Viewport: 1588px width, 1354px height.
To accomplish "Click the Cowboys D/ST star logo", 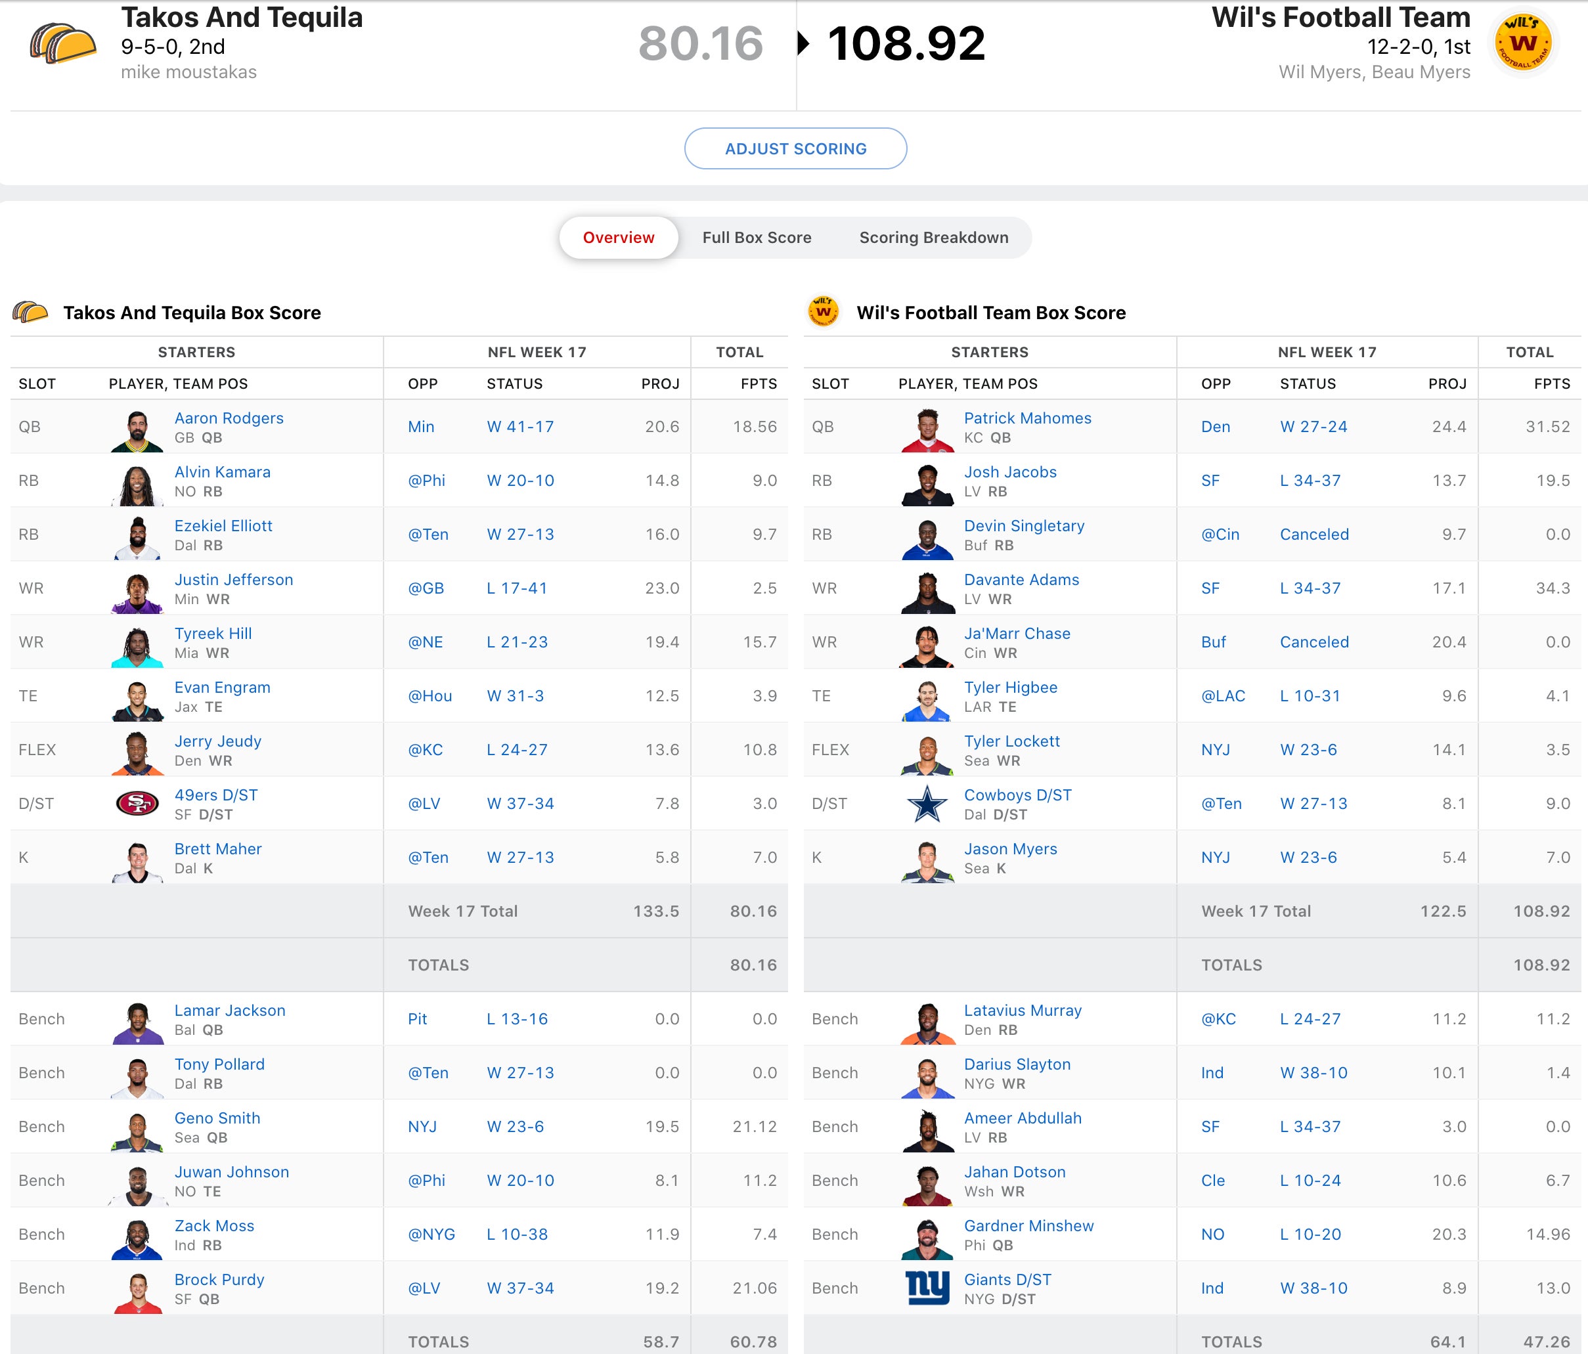I will point(927,803).
